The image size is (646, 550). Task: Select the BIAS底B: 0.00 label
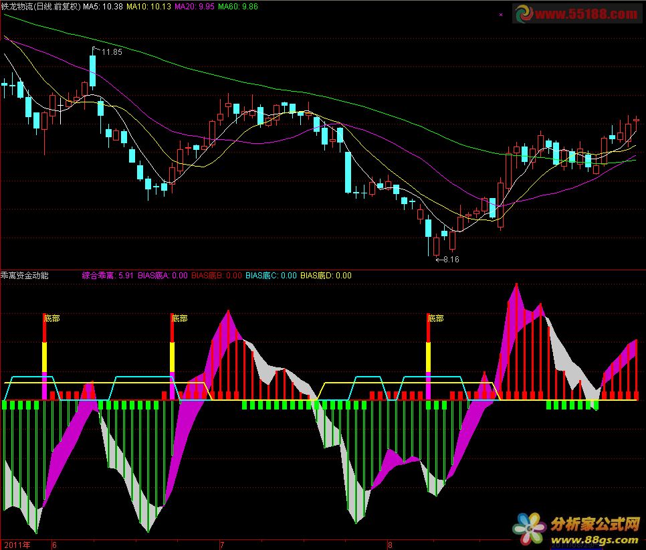(x=216, y=276)
